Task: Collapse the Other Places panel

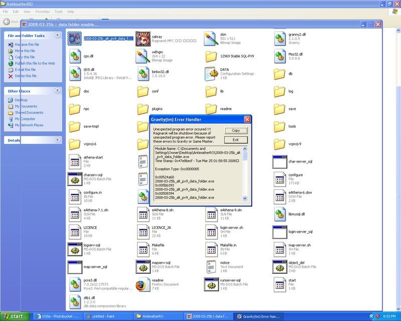Action: point(57,91)
